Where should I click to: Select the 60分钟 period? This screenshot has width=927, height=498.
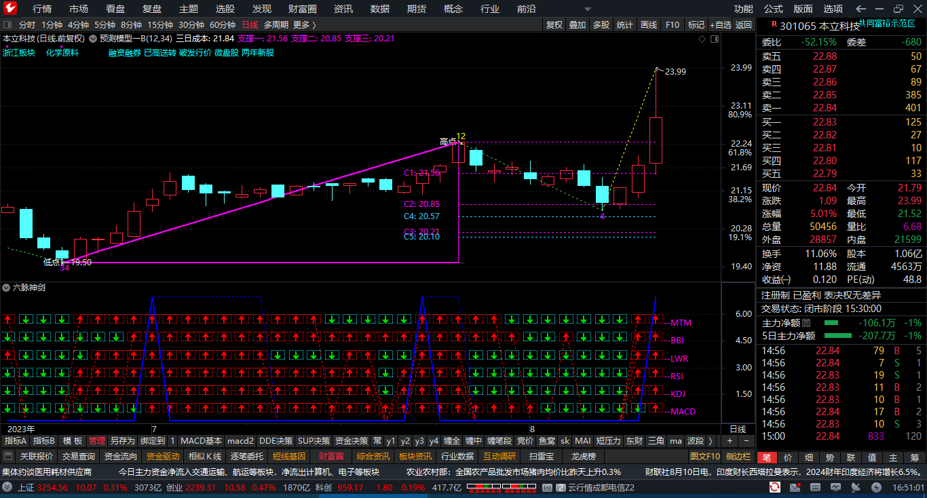tap(223, 24)
